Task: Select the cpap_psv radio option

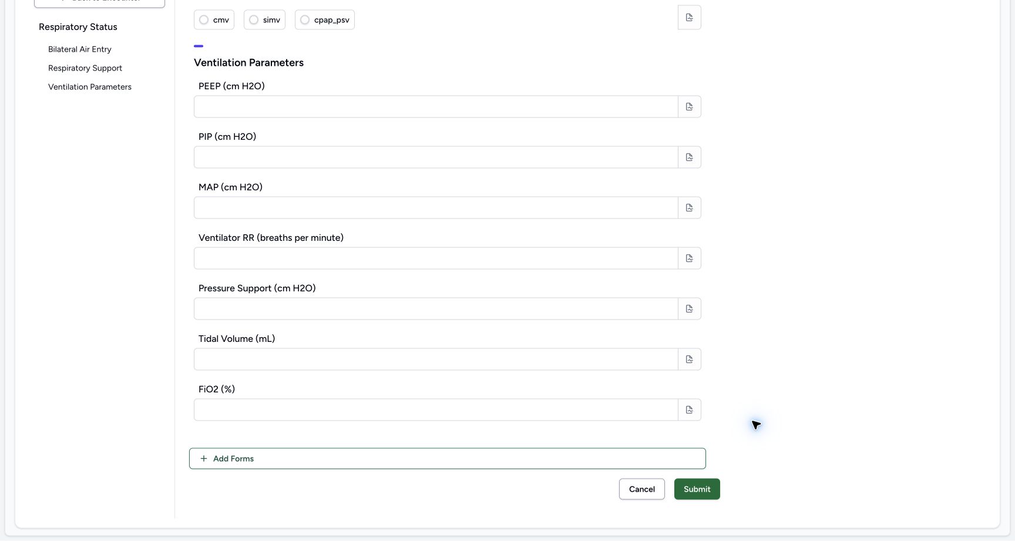Action: 325,20
